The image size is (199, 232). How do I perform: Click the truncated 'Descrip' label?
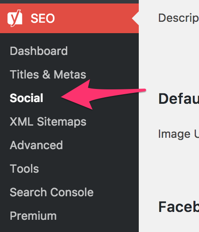178,18
